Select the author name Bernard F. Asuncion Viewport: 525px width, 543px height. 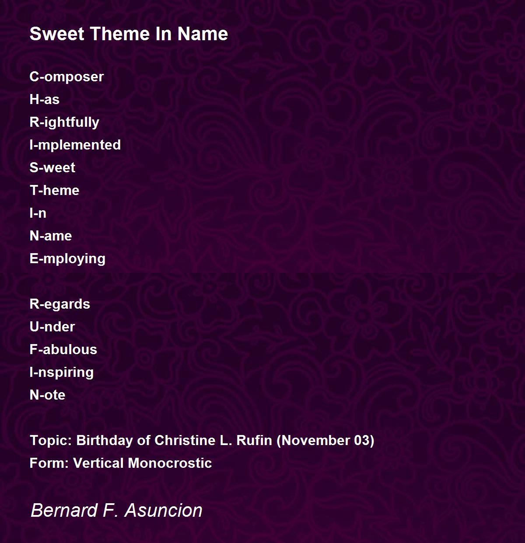[x=116, y=510]
